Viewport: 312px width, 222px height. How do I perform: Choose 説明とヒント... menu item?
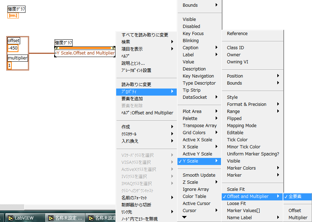tap(147, 63)
